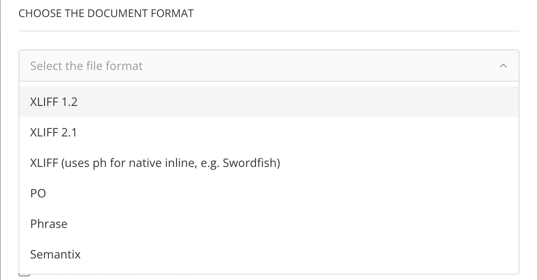This screenshot has height=280, width=537.
Task: Click the gettext PO list entry
Action: (x=38, y=193)
